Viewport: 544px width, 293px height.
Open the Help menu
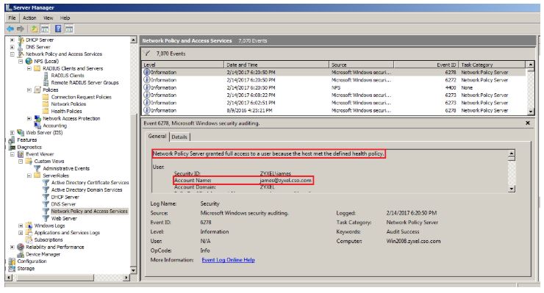tap(65, 18)
